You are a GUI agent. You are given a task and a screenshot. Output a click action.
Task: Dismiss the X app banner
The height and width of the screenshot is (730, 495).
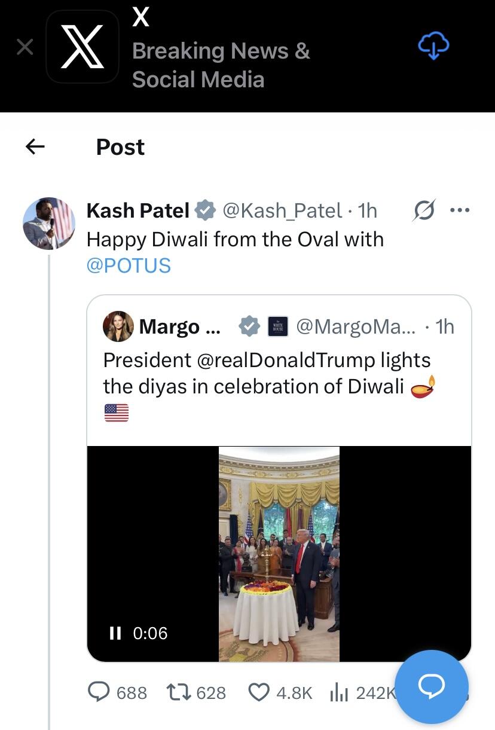(25, 47)
